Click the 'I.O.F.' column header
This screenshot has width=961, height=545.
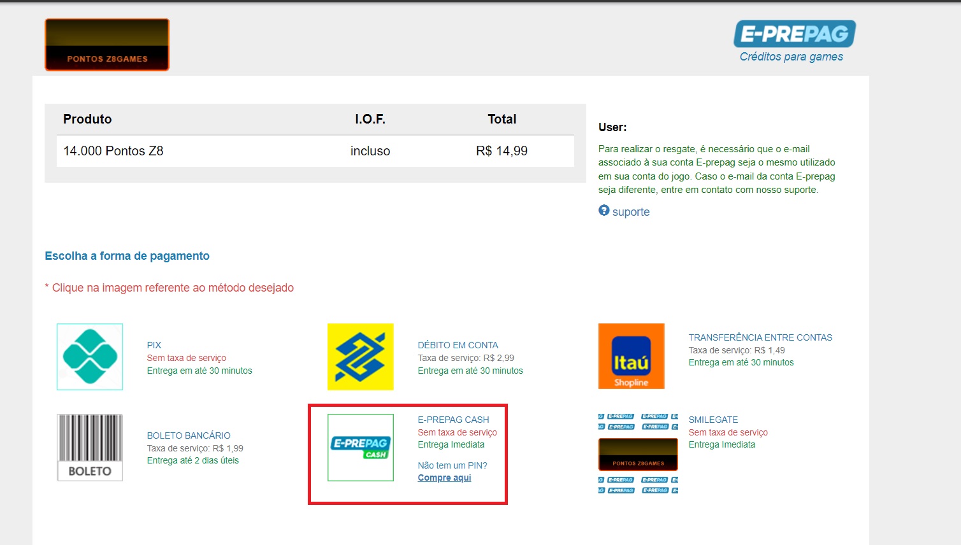tap(370, 119)
